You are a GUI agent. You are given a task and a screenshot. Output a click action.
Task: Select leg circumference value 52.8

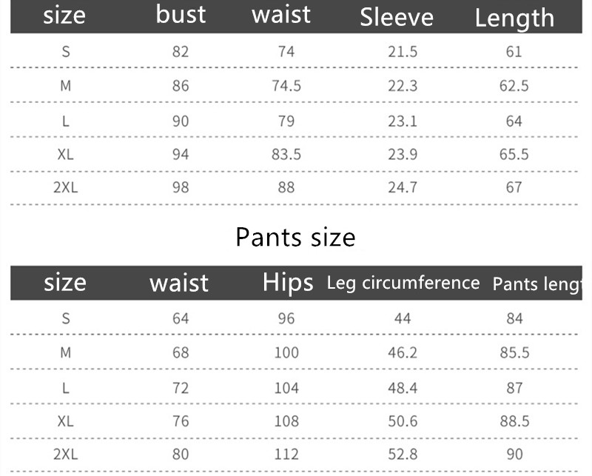coord(403,455)
